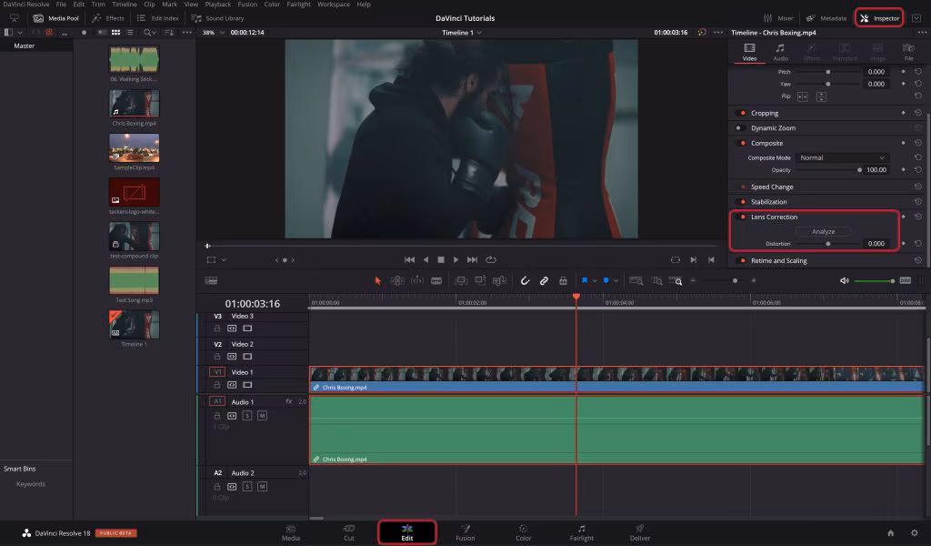Image resolution: width=931 pixels, height=546 pixels.
Task: Toggle the Stabilization switch
Action: point(741,202)
